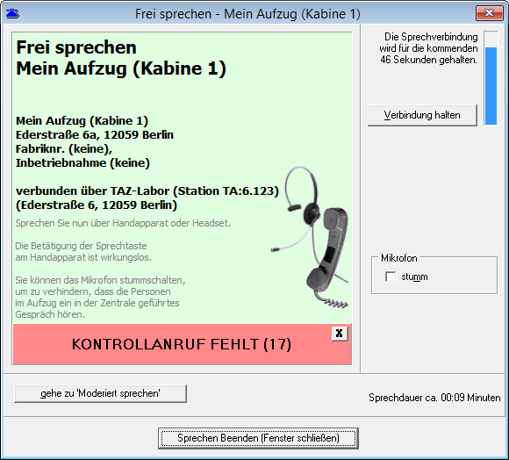The width and height of the screenshot is (509, 460).
Task: Click the Sprechdauer ca. 00:09 Minuten text
Action: pyautogui.click(x=434, y=398)
